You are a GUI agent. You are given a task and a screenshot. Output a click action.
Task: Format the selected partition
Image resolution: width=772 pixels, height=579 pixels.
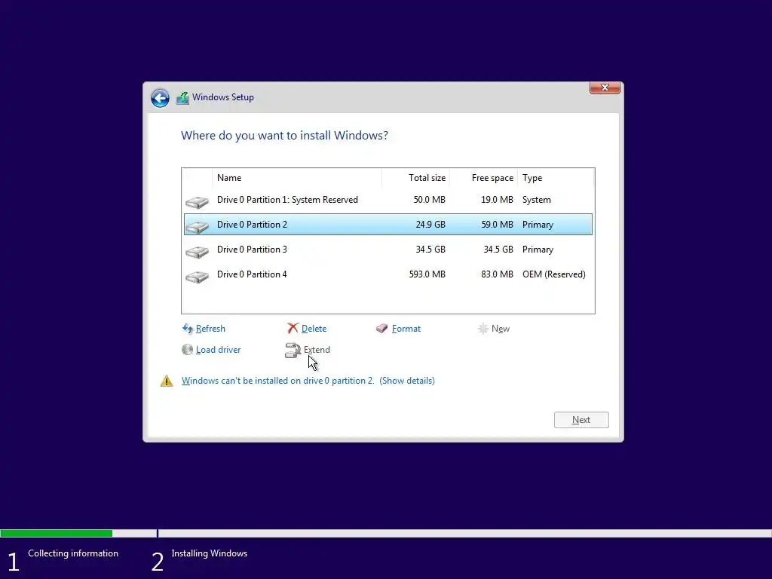406,329
